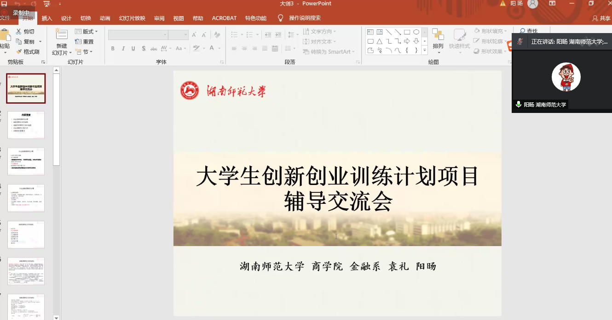Select the Left Brace shape in gallery
Screen dimensions: 612x320
tap(407, 51)
